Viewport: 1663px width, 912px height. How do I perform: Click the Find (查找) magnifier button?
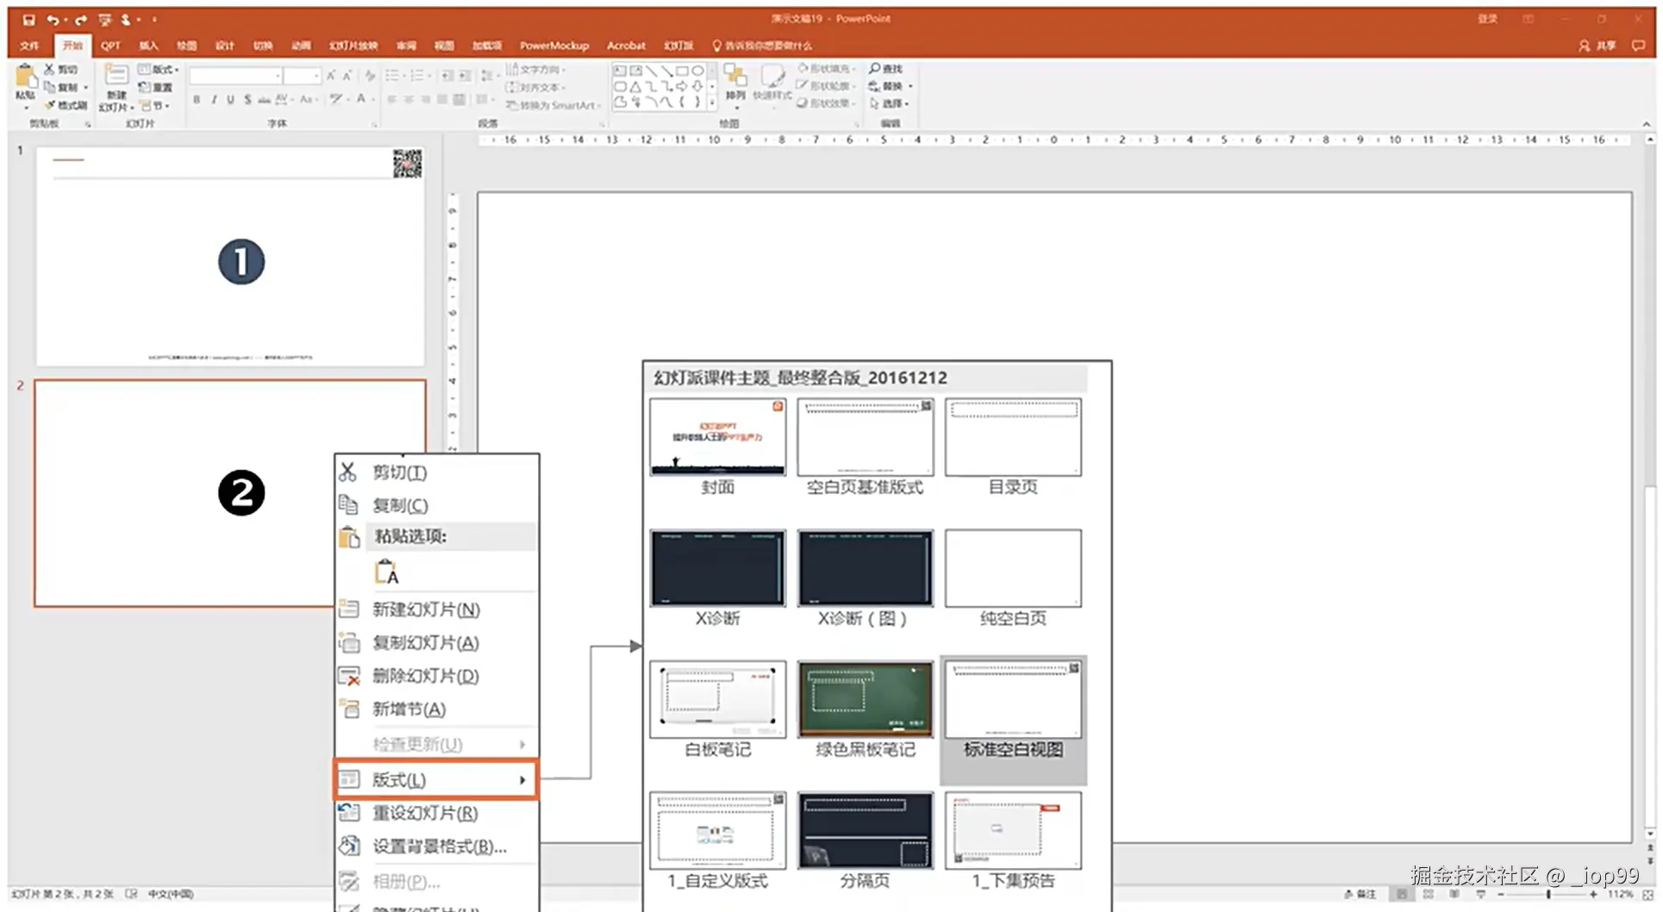[886, 69]
